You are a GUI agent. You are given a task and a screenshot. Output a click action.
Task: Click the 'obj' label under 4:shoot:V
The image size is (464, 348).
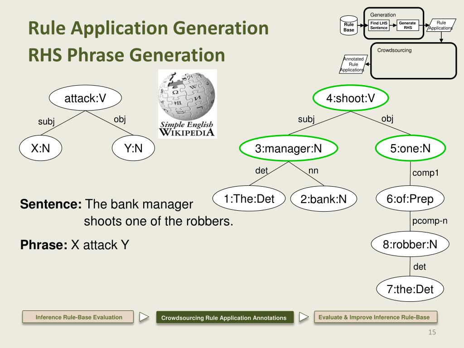point(387,119)
